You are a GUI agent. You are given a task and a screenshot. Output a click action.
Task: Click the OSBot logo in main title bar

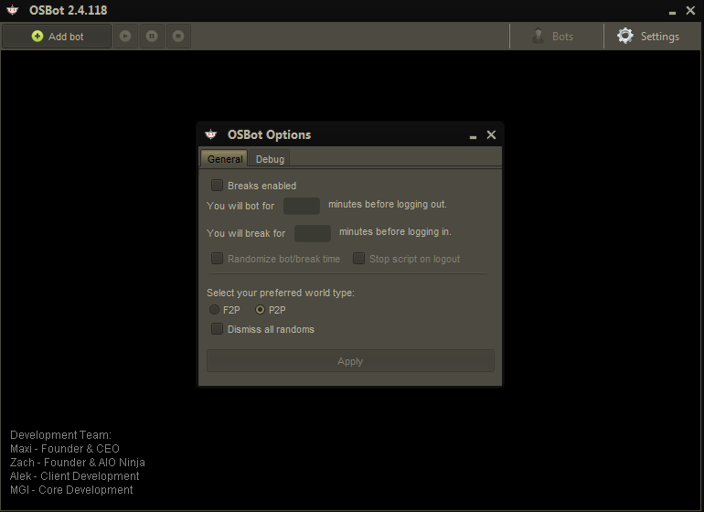[13, 10]
